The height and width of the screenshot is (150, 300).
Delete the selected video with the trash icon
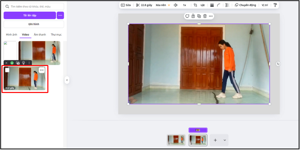pyautogui.click(x=205, y=16)
